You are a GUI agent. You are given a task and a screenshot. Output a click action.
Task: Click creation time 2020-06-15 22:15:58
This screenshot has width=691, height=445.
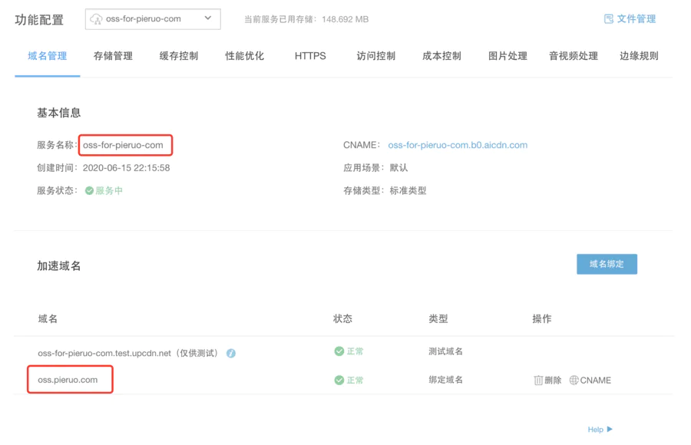pos(126,168)
